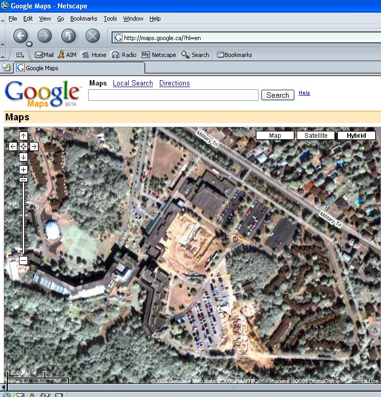Viewport: 381px width, 397px height.
Task: Click the Help link beside Search button
Action: pos(304,93)
